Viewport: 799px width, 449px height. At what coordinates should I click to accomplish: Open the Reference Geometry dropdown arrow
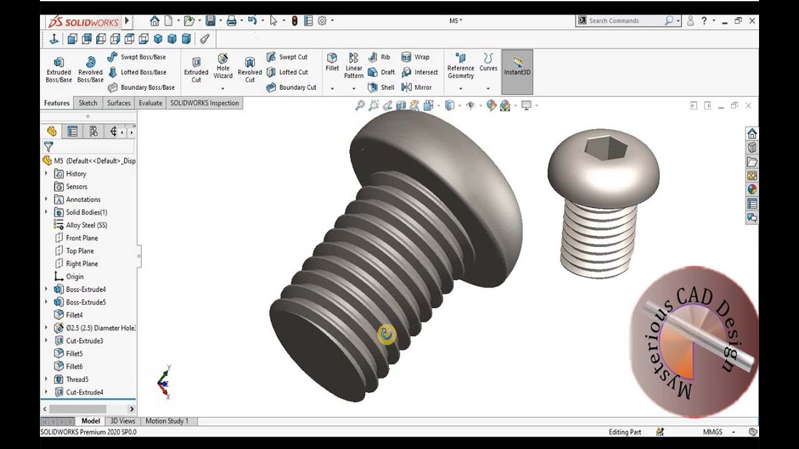pos(461,89)
